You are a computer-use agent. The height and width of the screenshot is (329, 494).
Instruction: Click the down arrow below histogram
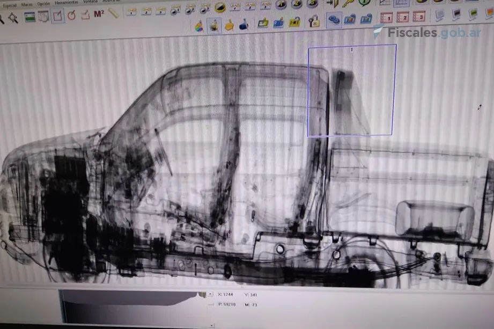point(212,325)
